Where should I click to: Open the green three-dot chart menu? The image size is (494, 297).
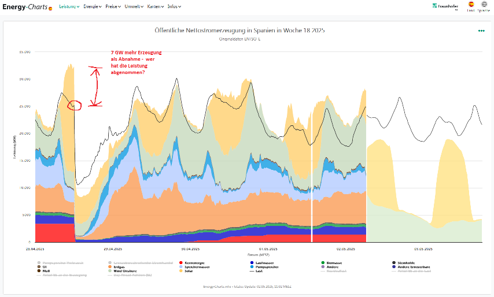click(481, 31)
